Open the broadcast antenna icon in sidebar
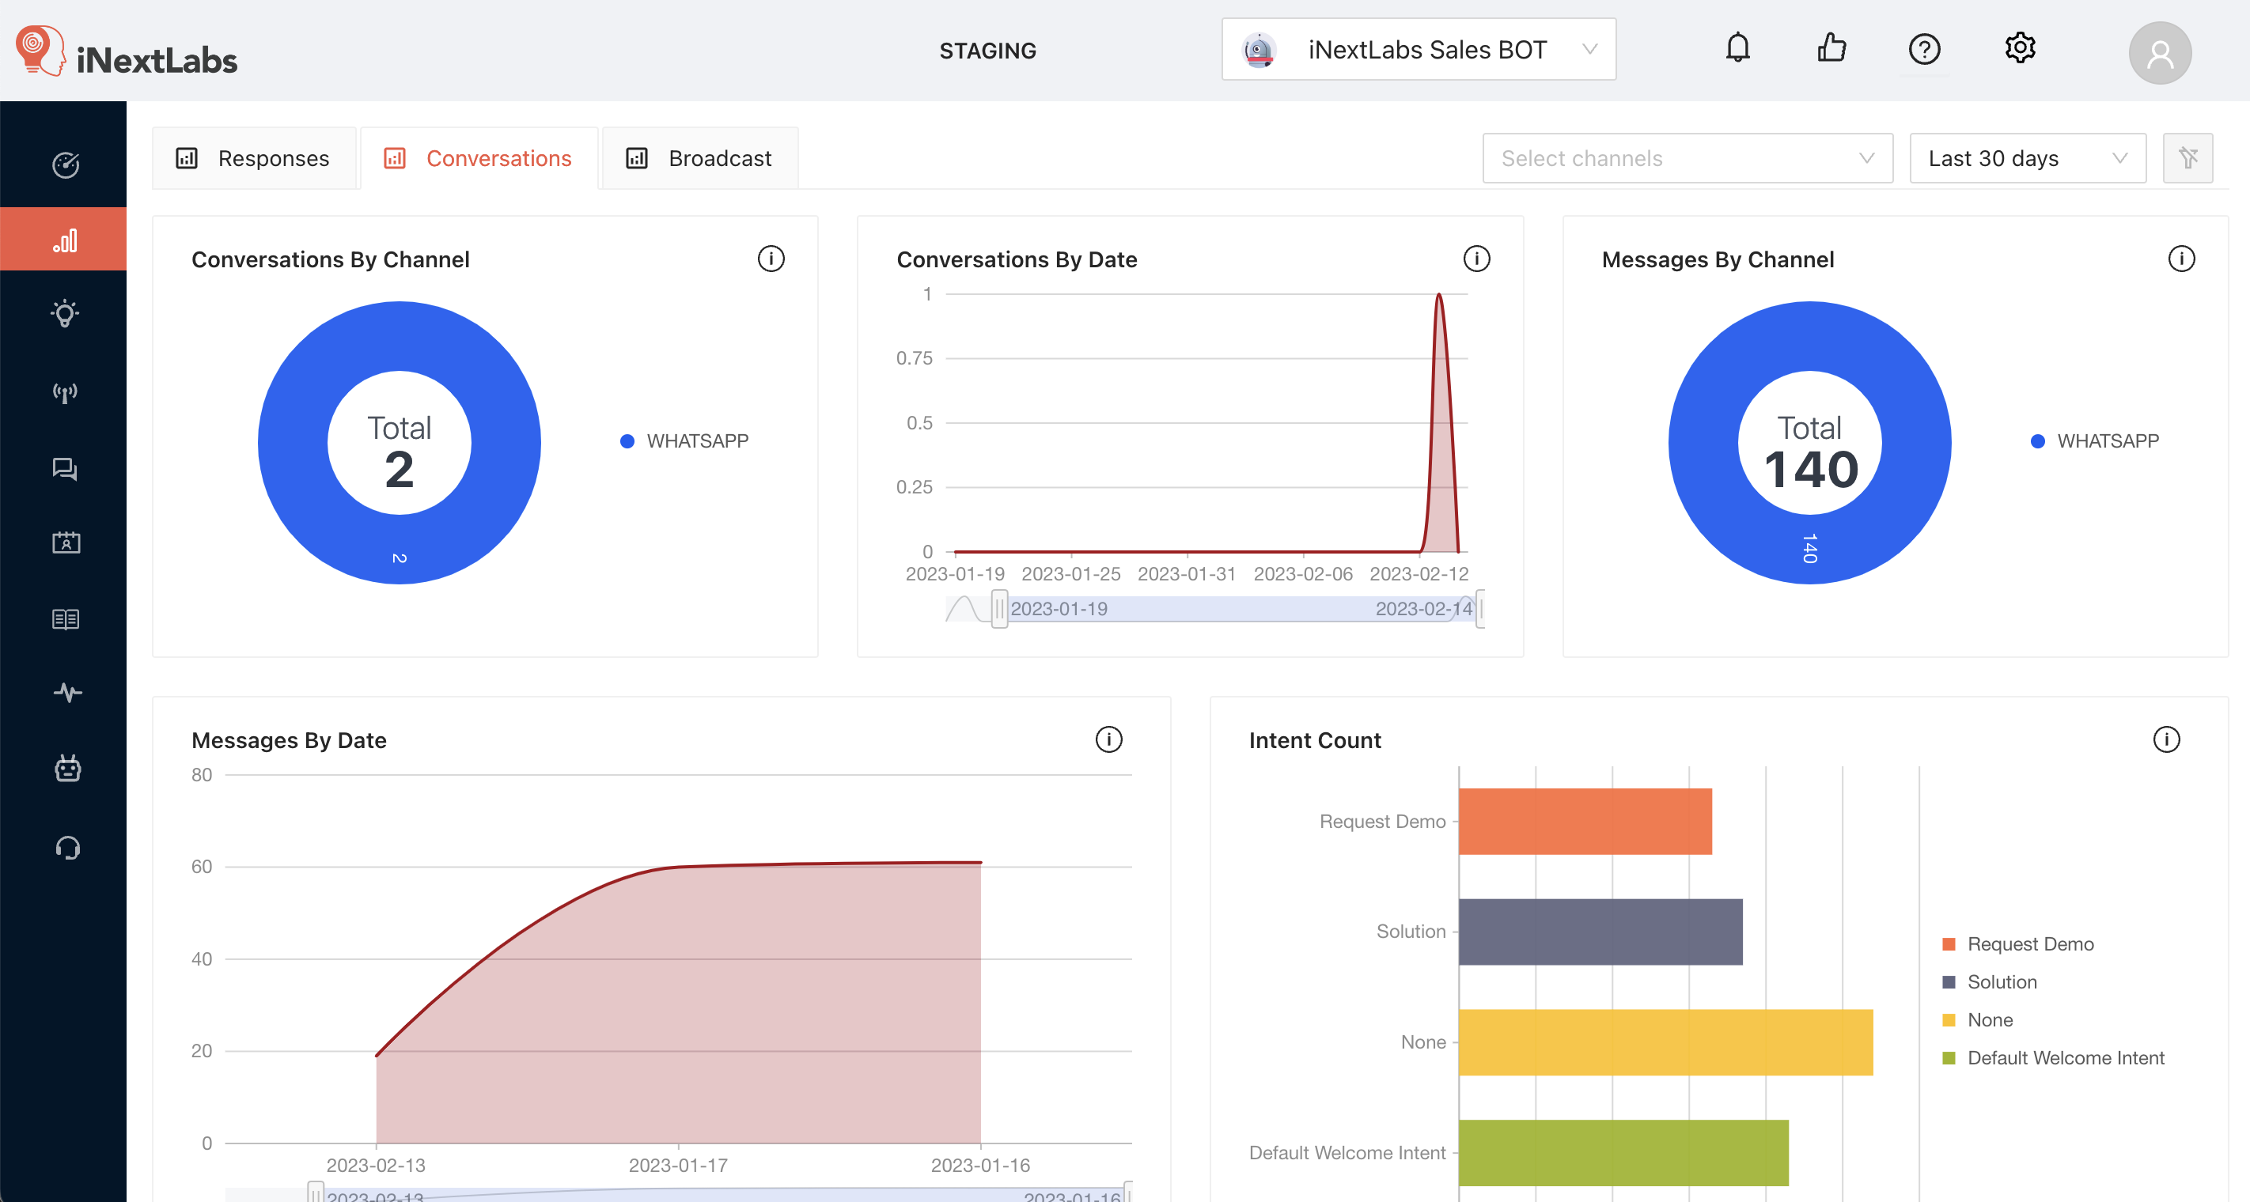This screenshot has width=2250, height=1202. click(65, 392)
